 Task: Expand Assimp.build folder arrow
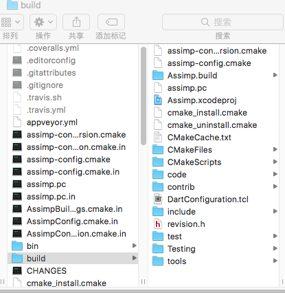tap(275, 75)
